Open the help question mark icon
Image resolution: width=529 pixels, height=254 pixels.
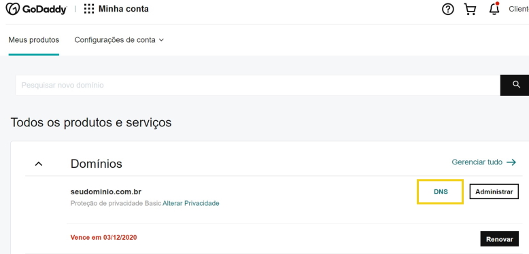(447, 9)
